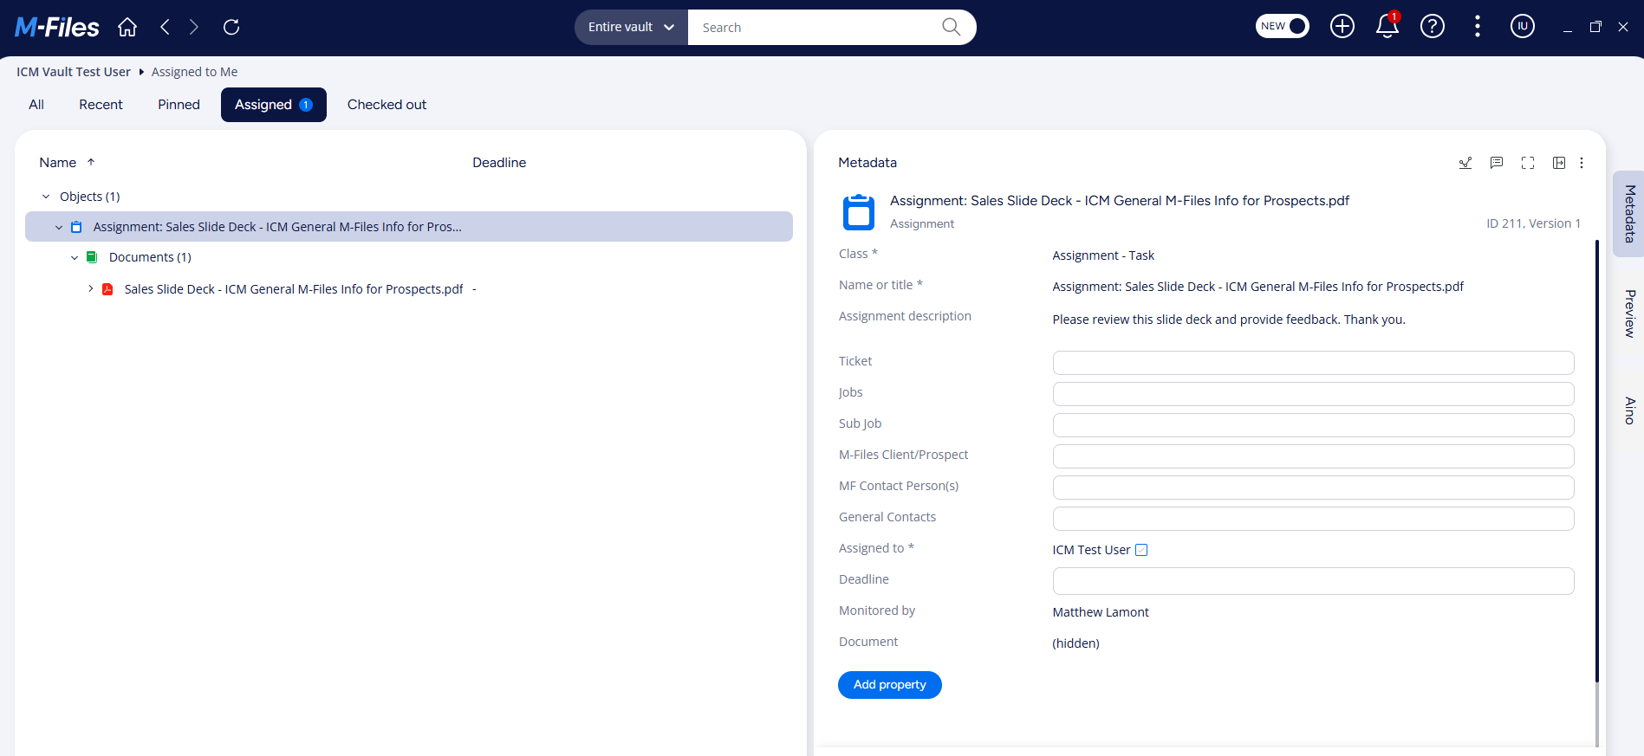Restore the M-Files window size
This screenshot has width=1644, height=756.
pos(1595,27)
